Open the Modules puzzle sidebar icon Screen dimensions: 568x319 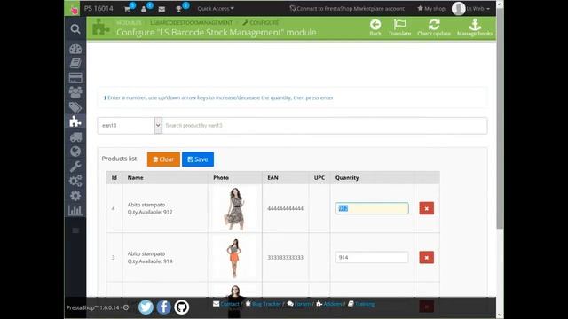pyautogui.click(x=75, y=121)
